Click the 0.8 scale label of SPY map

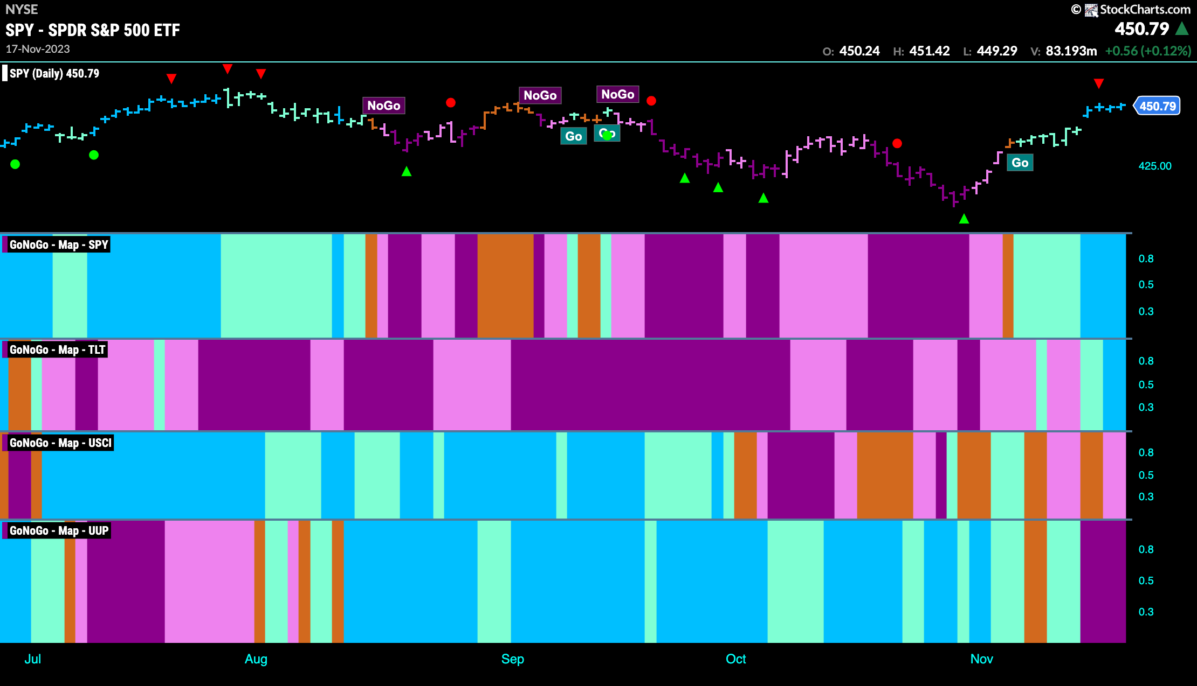[1146, 259]
